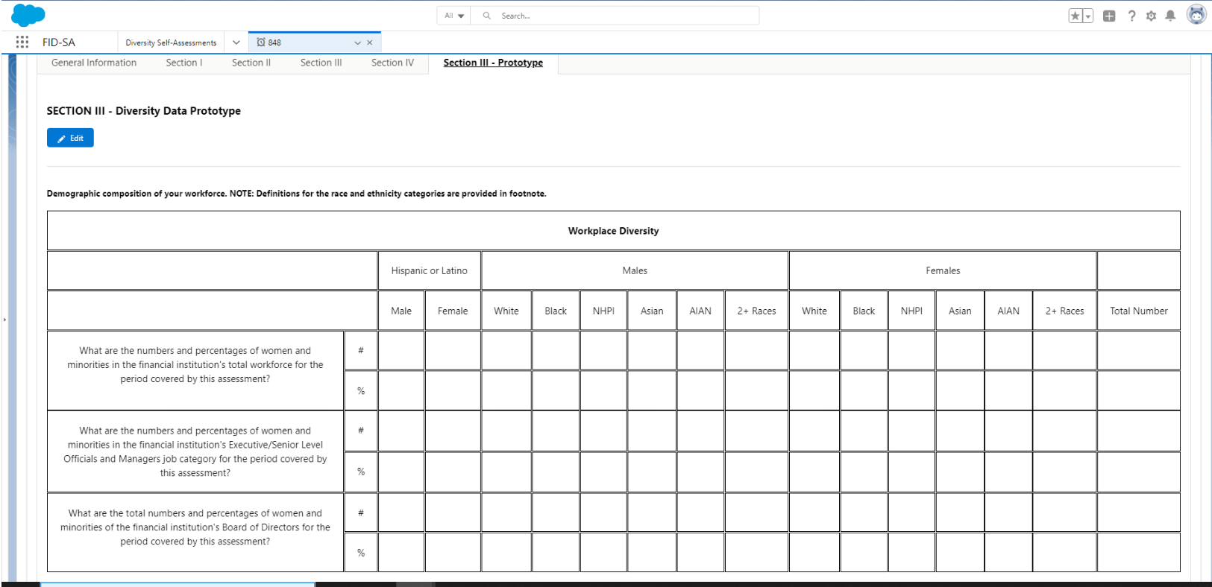Open global actions plus menu

1109,16
